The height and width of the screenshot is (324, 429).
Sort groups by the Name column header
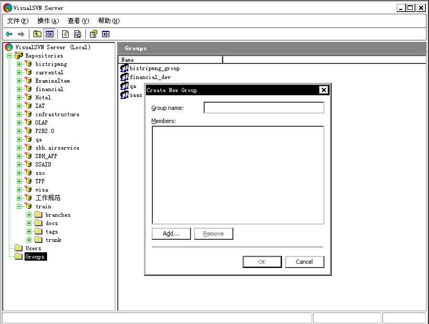click(x=171, y=60)
